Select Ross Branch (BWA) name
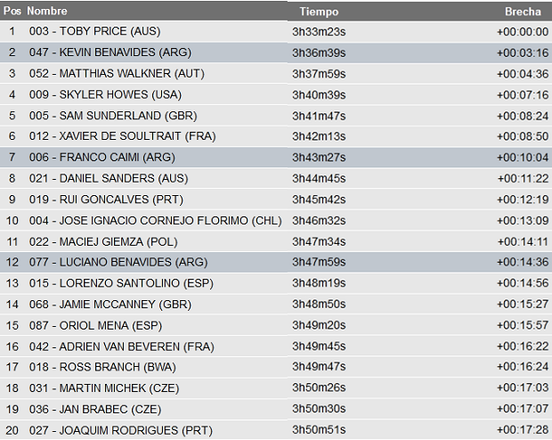 (101, 367)
